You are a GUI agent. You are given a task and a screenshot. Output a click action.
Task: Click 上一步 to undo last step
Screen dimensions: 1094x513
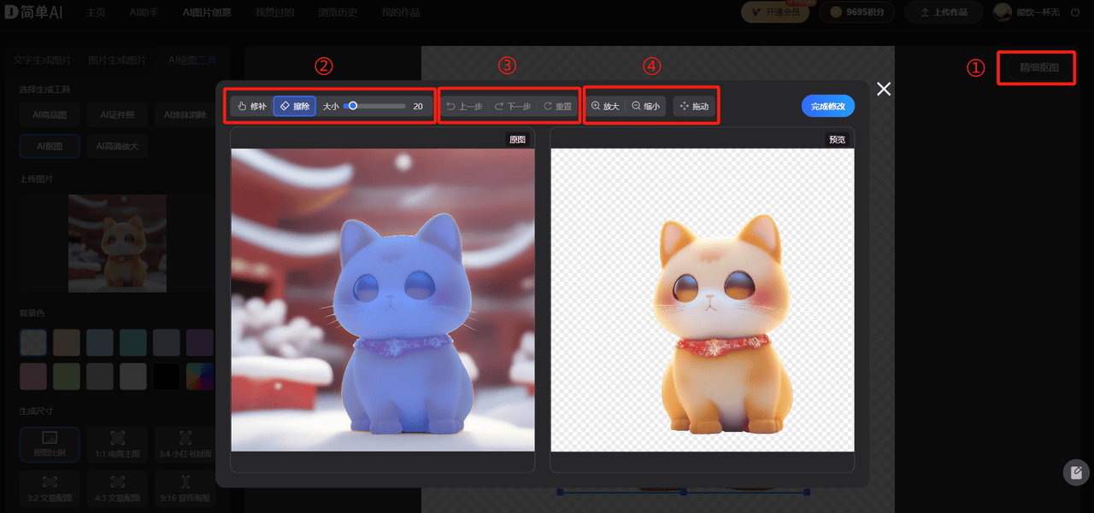point(464,107)
